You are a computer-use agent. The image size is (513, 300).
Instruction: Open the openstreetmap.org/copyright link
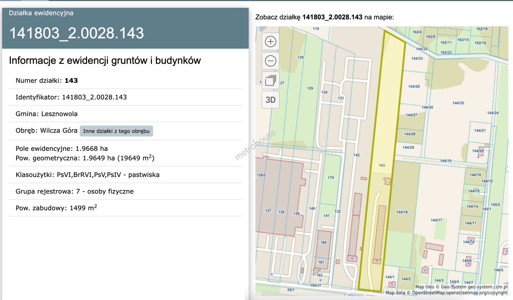[x=477, y=293]
